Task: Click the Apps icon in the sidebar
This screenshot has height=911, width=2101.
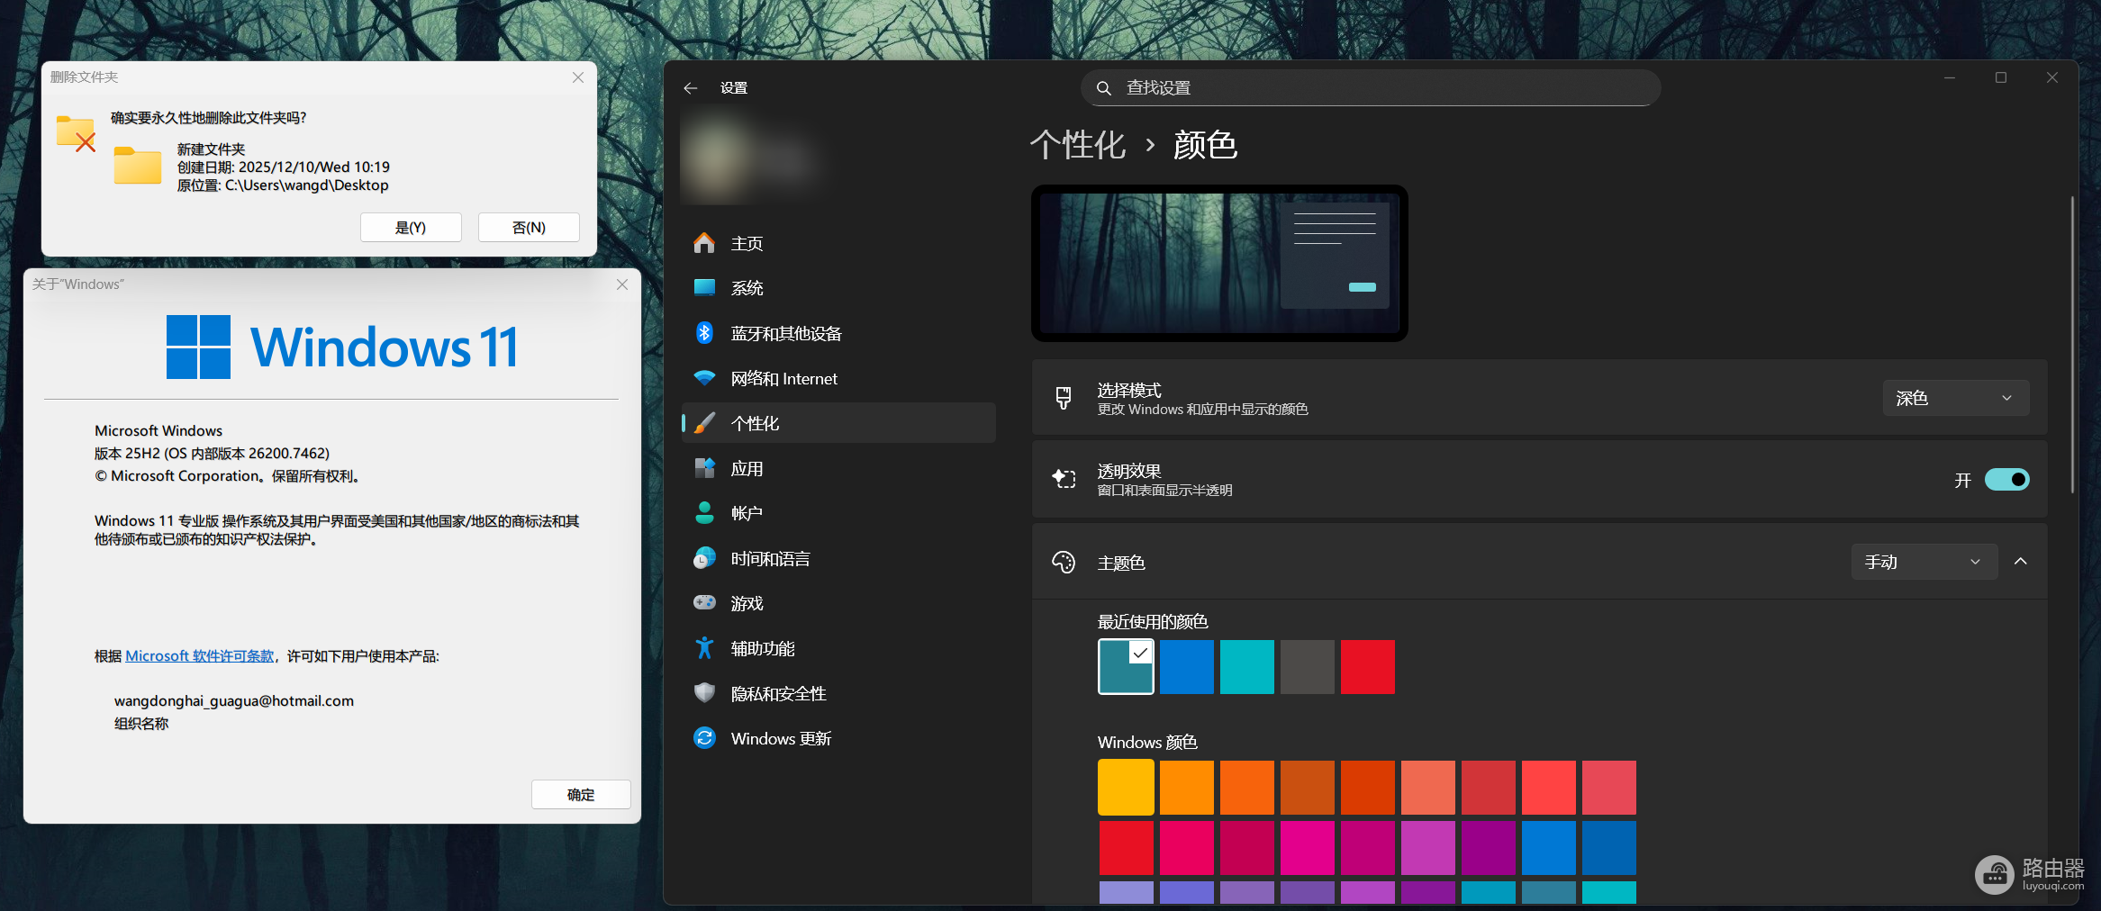Action: pyautogui.click(x=704, y=468)
